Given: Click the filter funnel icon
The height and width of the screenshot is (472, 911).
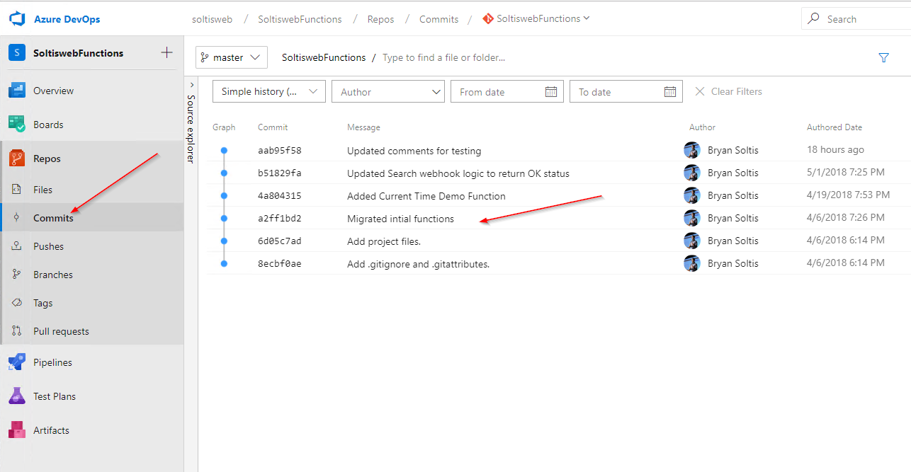Looking at the screenshot, I should [883, 58].
